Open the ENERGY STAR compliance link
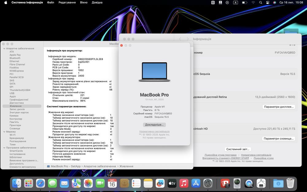 point(226,158)
